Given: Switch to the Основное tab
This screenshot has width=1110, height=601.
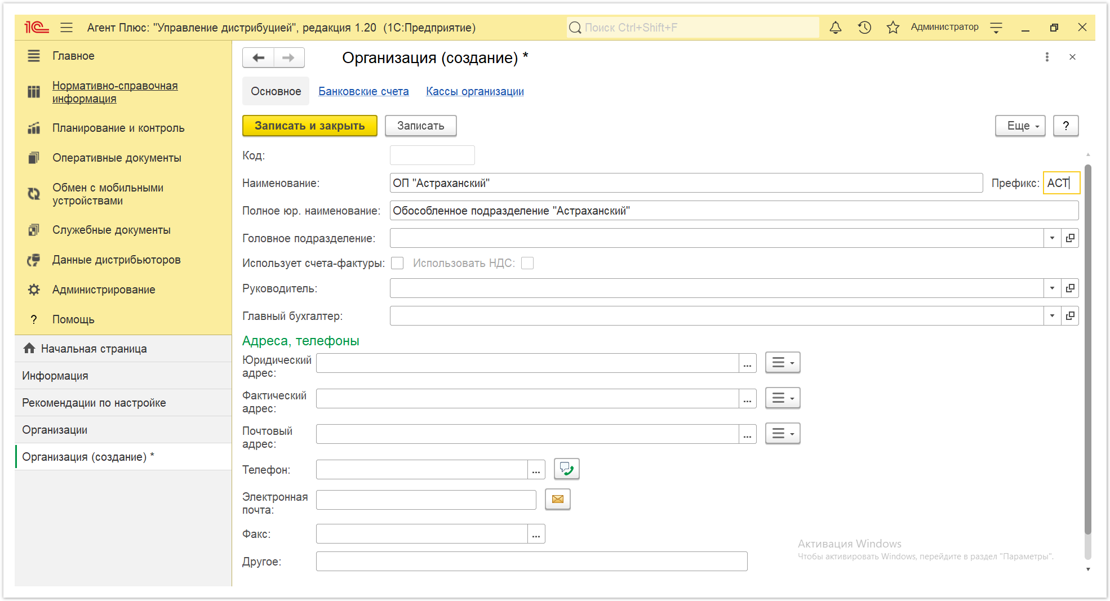Looking at the screenshot, I should click(276, 91).
